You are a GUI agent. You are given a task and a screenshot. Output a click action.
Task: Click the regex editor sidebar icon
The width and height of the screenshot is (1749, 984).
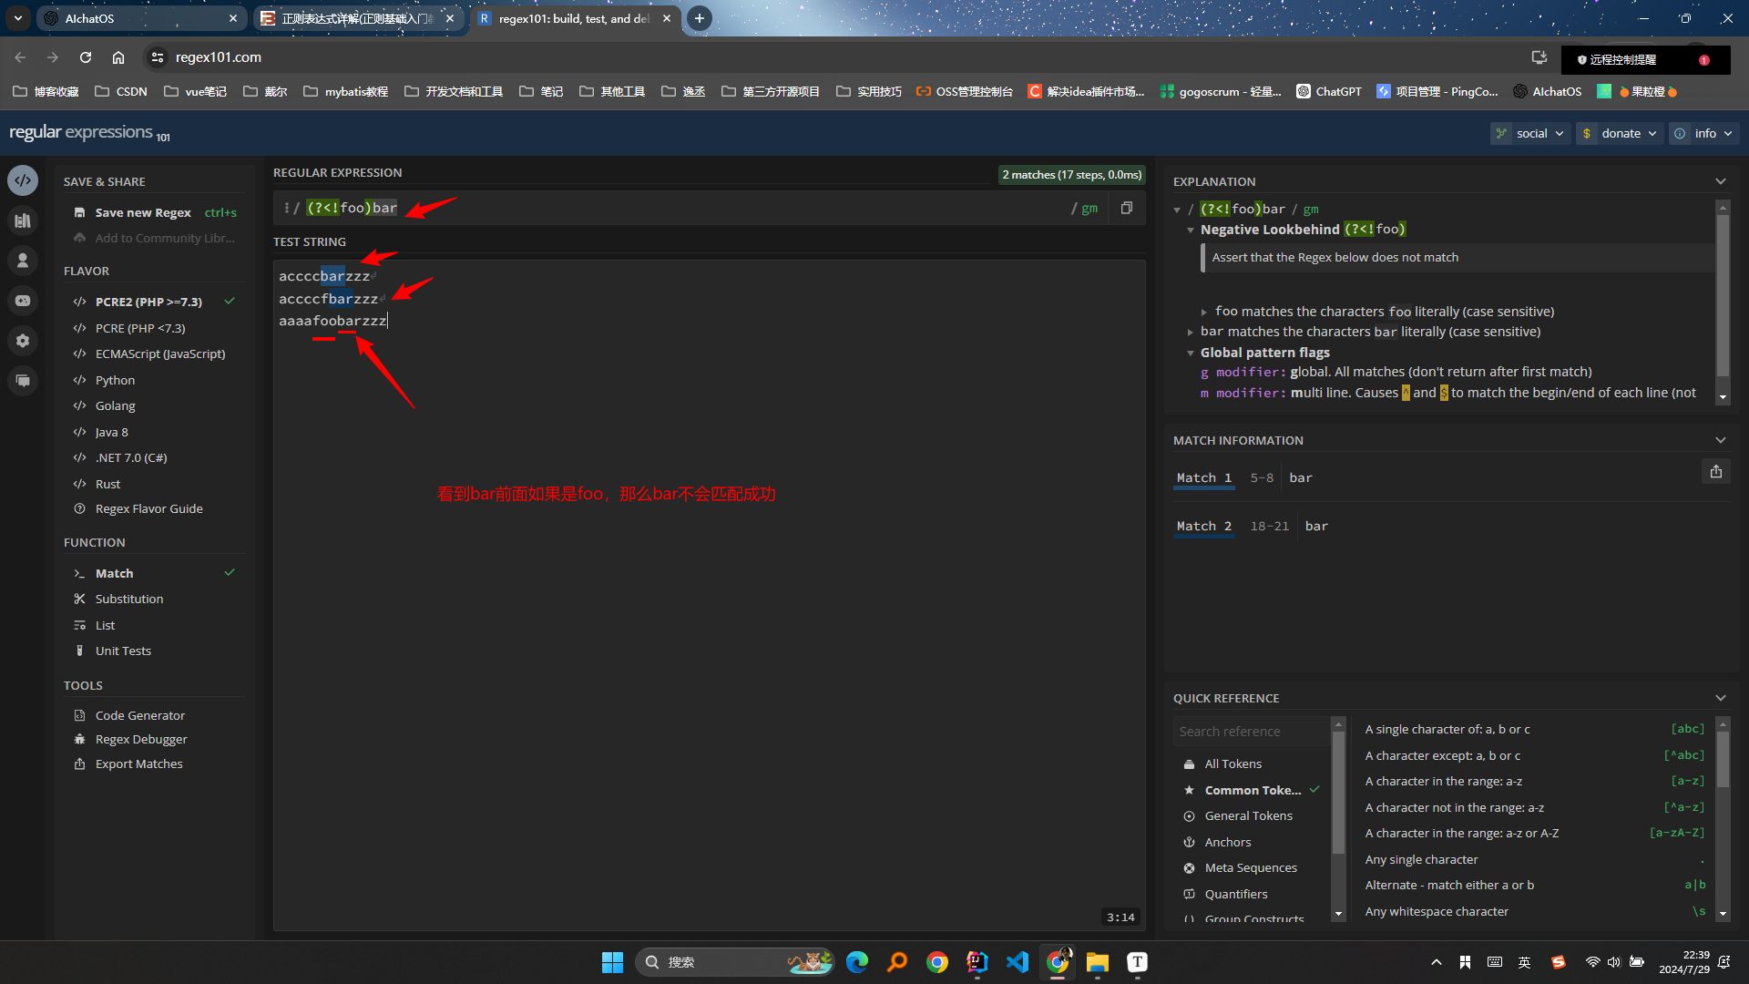[23, 180]
